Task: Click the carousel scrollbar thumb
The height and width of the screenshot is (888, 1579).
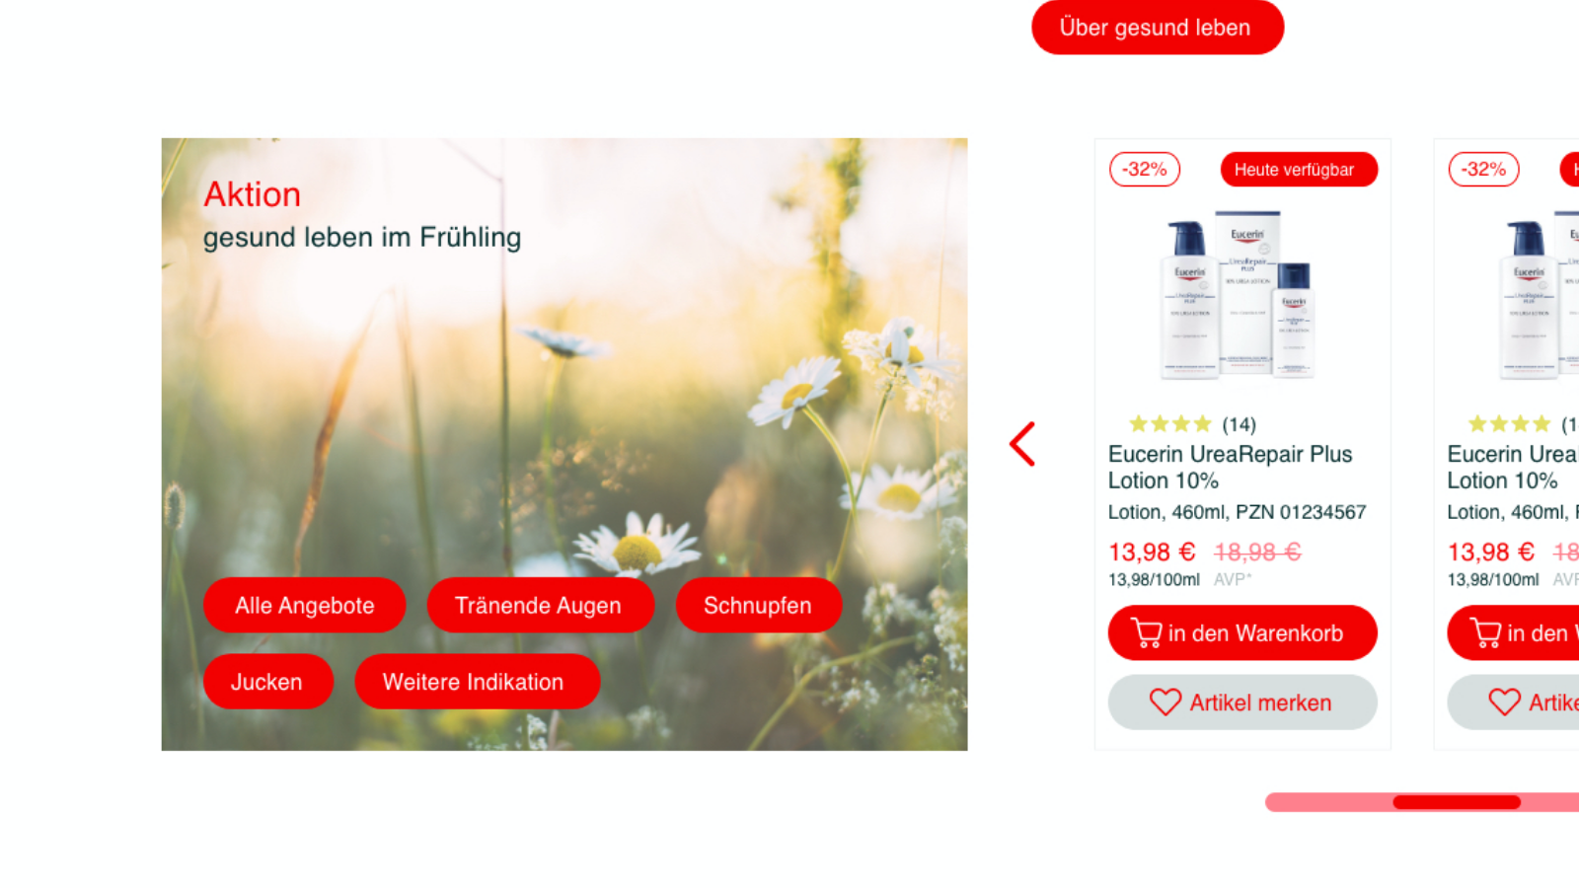Action: pyautogui.click(x=1457, y=802)
